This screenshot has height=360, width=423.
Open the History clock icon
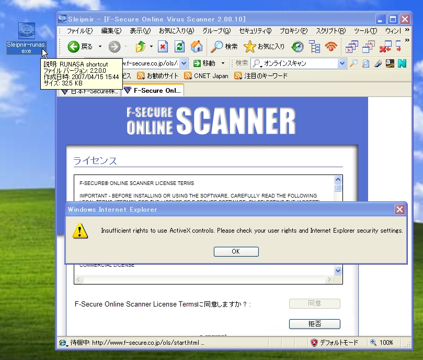pos(298,47)
